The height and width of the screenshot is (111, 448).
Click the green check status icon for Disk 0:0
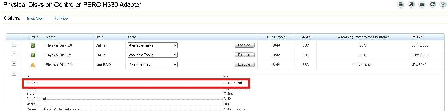coord(33,45)
